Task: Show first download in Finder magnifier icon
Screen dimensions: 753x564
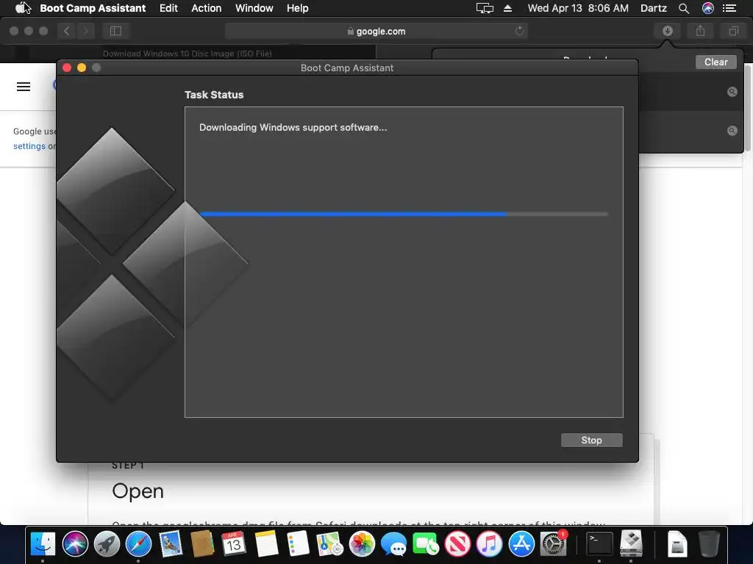Action: (x=732, y=92)
